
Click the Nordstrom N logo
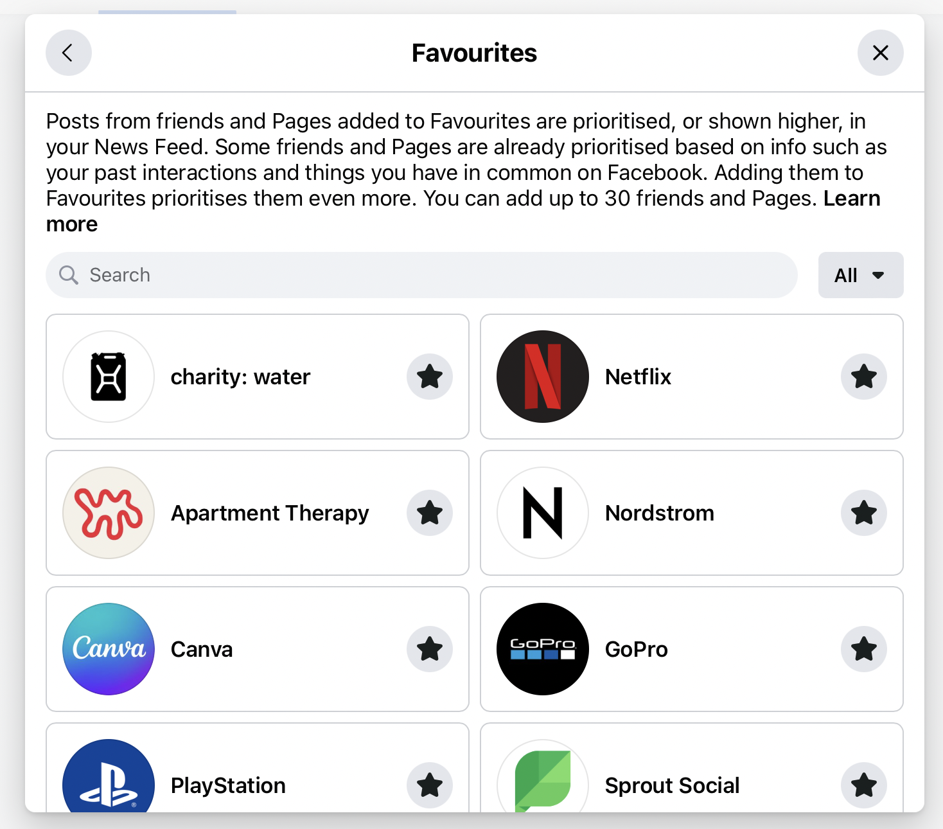click(x=543, y=513)
